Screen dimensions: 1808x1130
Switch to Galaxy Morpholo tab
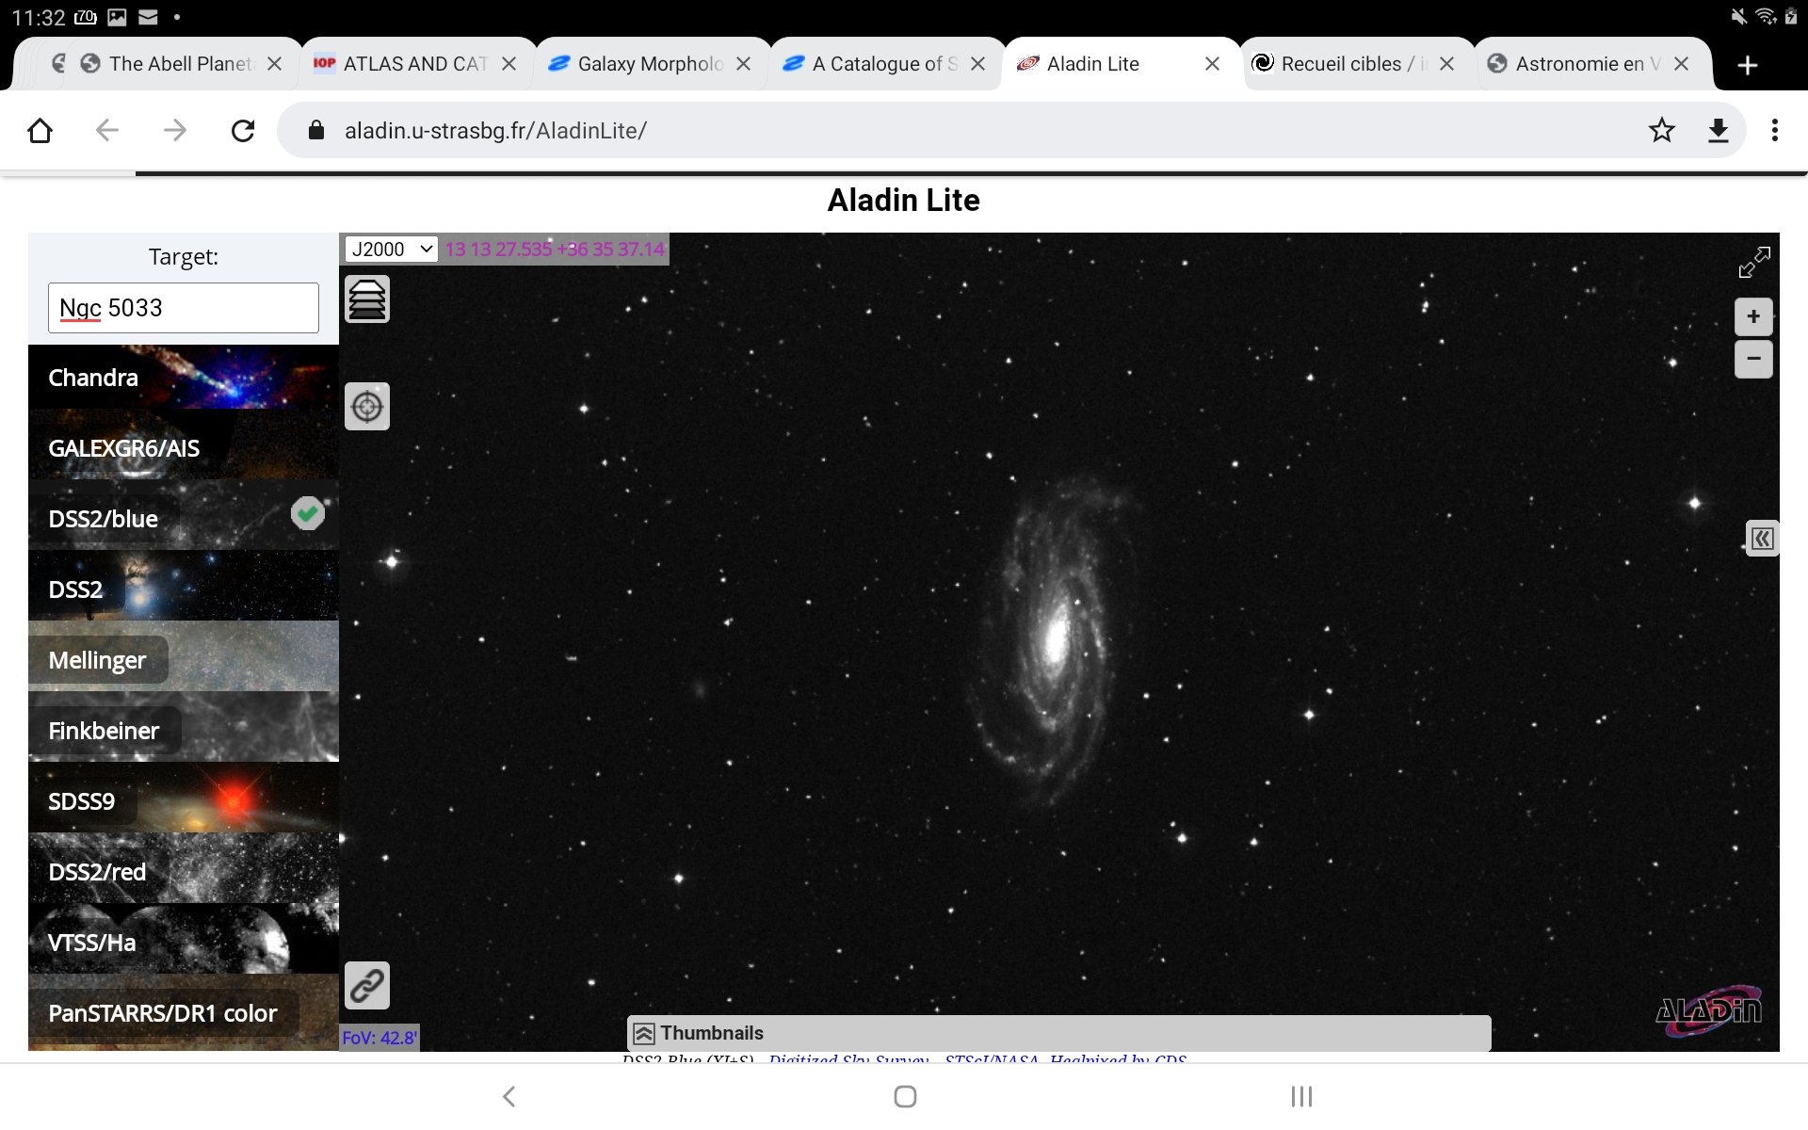point(650,64)
